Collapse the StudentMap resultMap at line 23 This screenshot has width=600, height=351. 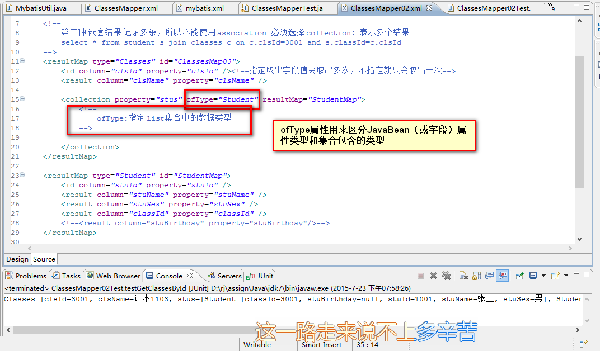tap(22, 174)
